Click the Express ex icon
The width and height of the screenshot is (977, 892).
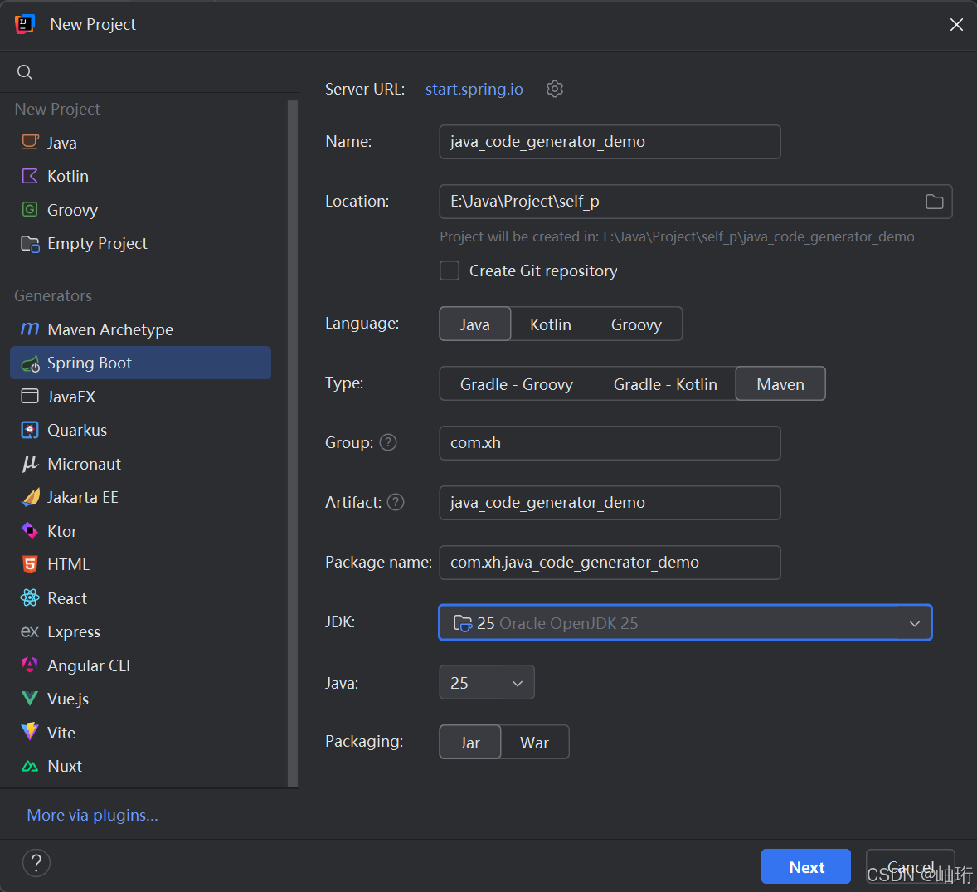[30, 632]
